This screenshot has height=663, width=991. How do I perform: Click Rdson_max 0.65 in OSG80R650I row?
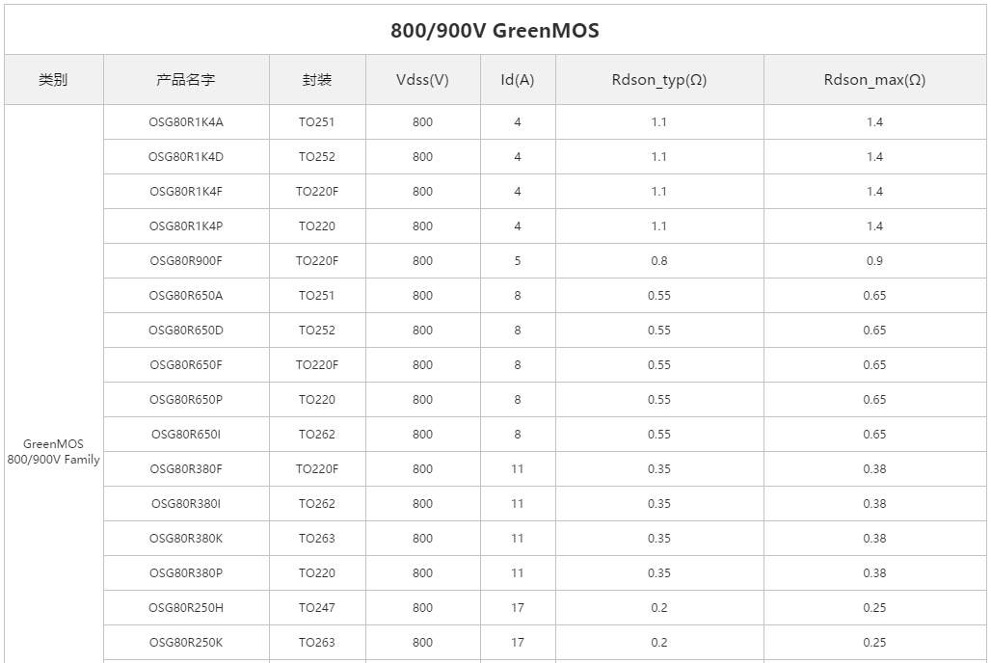click(874, 435)
